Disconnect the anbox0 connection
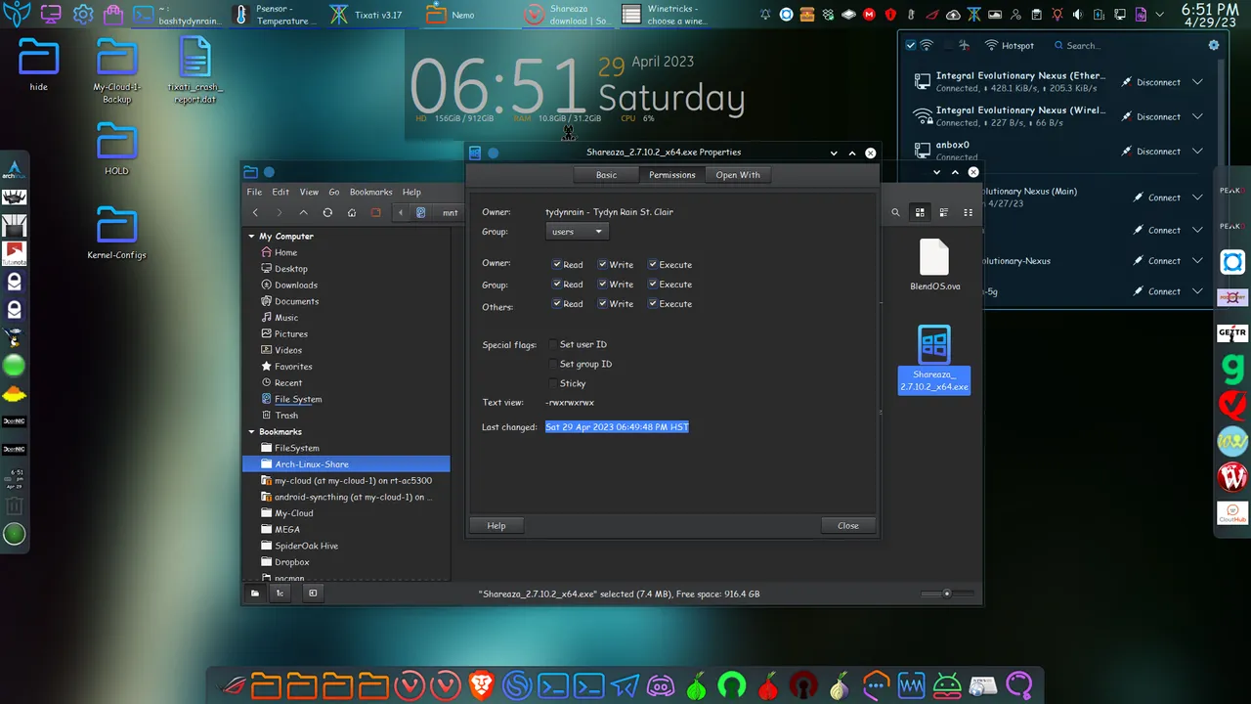Screen dimensions: 1251x704 (x=1151, y=152)
